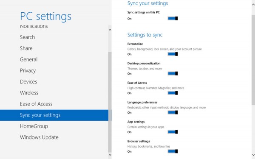
Task: Click the Ease of Access setting label
Action: 137,83
